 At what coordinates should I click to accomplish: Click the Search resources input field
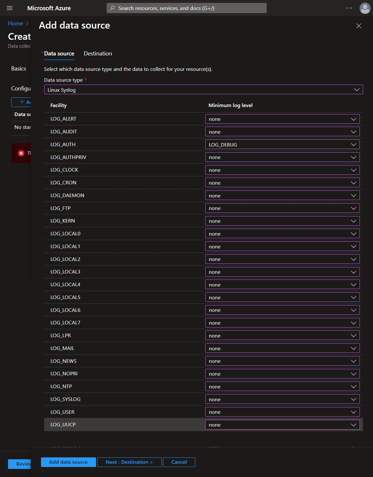tap(187, 8)
